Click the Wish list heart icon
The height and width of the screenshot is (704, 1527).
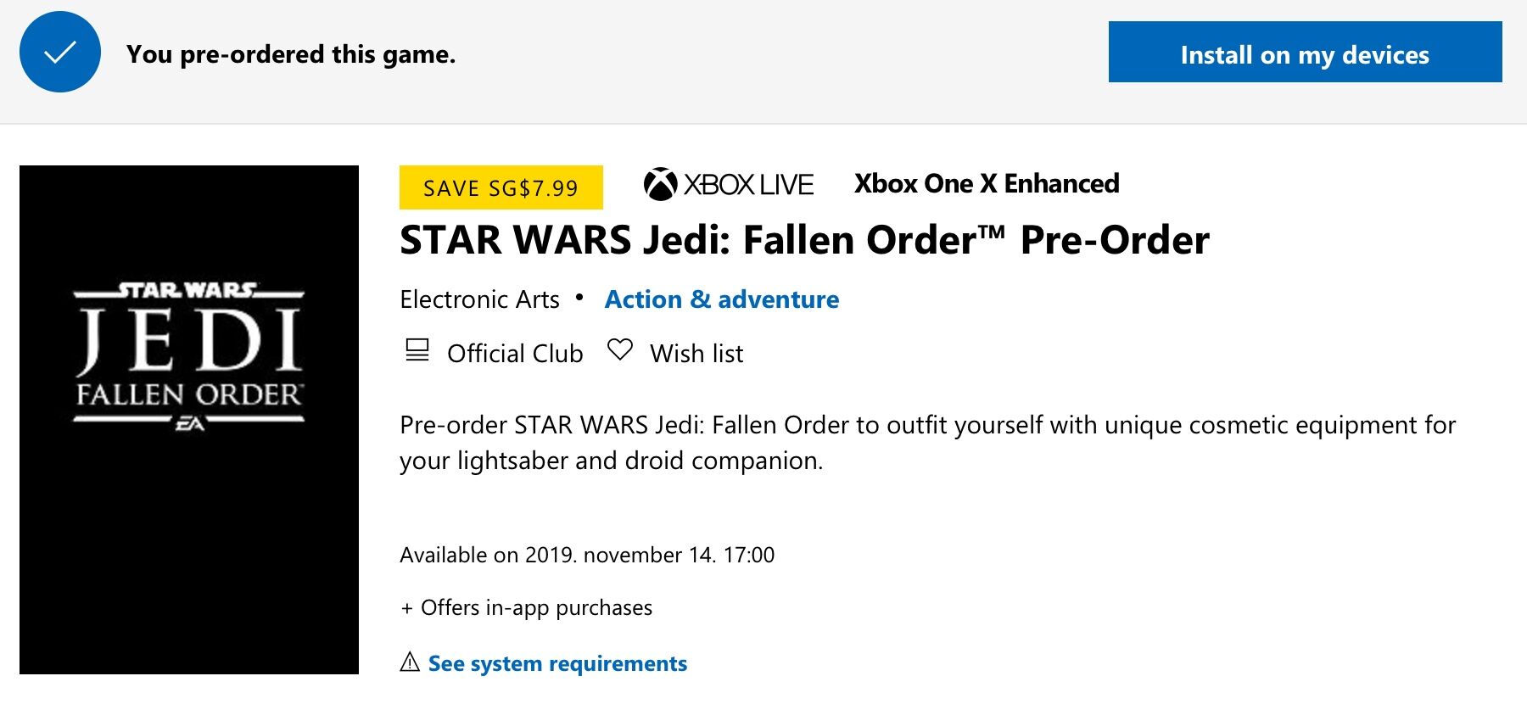620,349
